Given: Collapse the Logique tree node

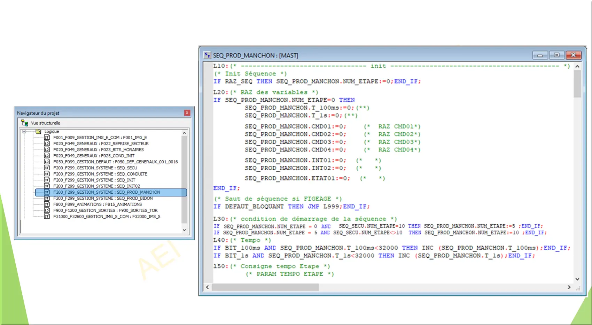Looking at the screenshot, I should [x=24, y=132].
